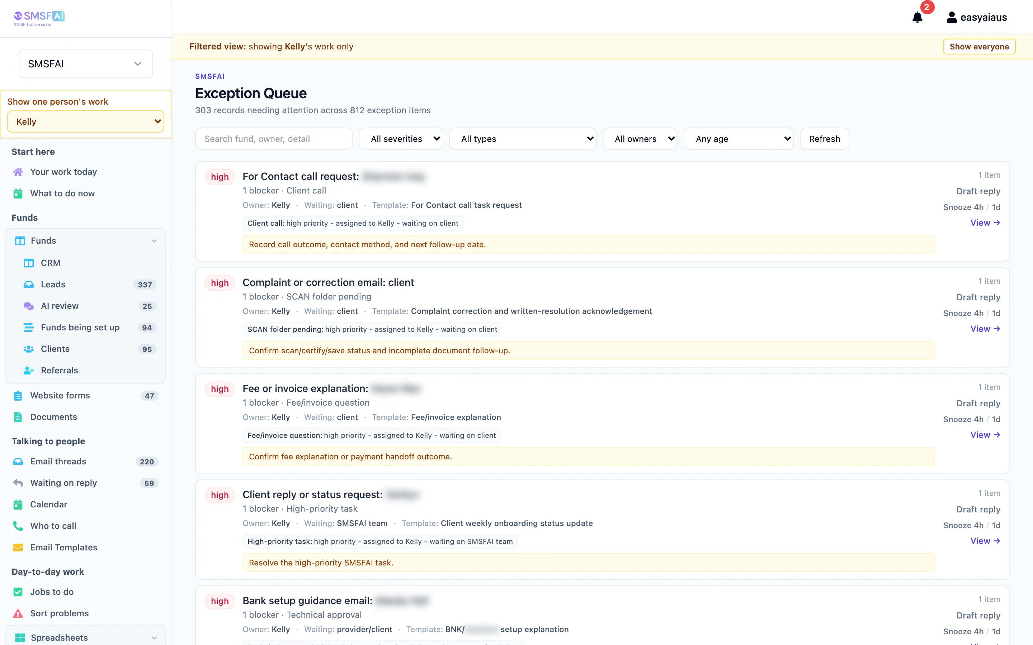
Task: Click the Who to call phone icon
Action: pos(18,526)
